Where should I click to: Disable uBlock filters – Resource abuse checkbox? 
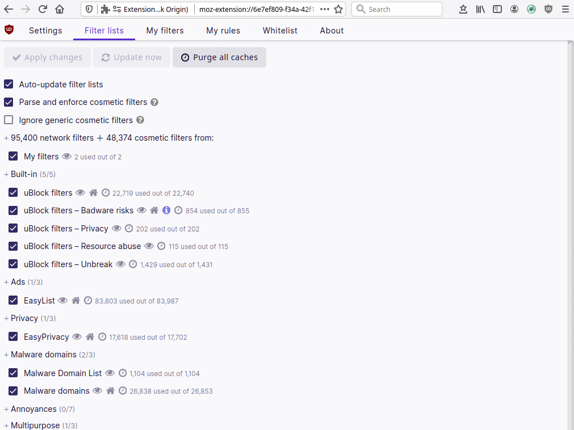[13, 246]
